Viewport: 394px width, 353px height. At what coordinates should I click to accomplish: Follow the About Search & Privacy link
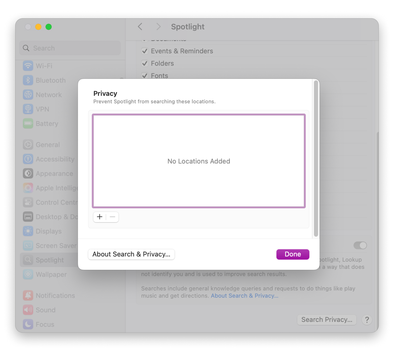point(244,296)
